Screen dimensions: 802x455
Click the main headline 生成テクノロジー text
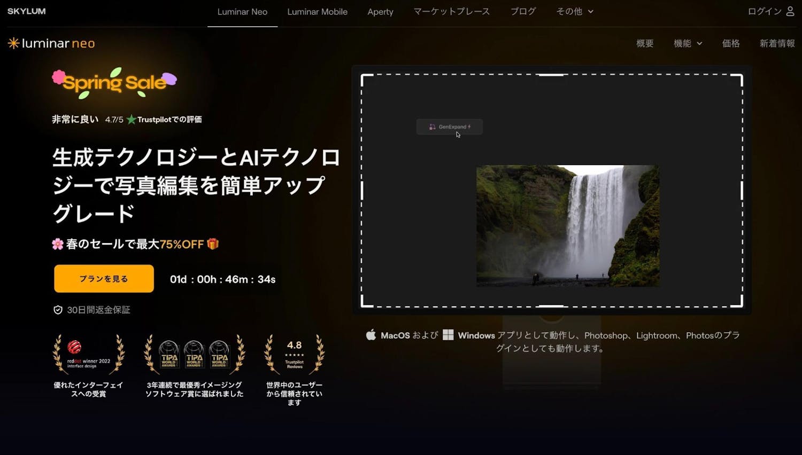196,185
